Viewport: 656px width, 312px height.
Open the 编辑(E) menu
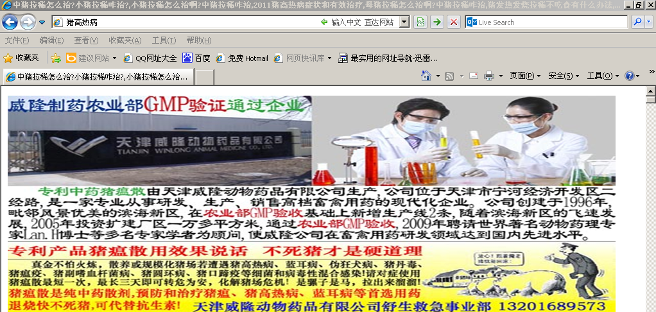(51, 40)
